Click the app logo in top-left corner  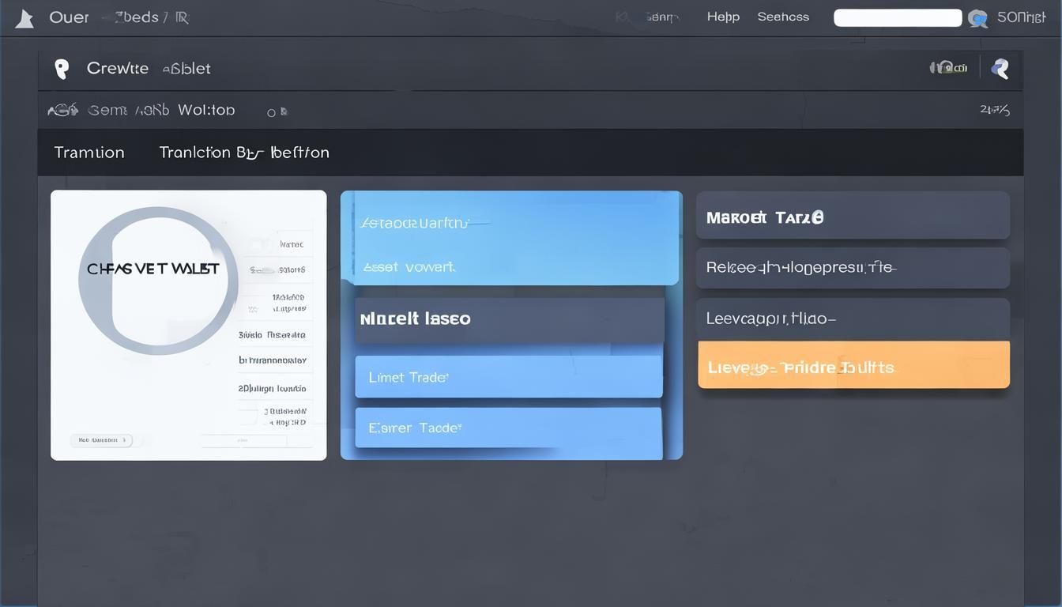[x=24, y=19]
